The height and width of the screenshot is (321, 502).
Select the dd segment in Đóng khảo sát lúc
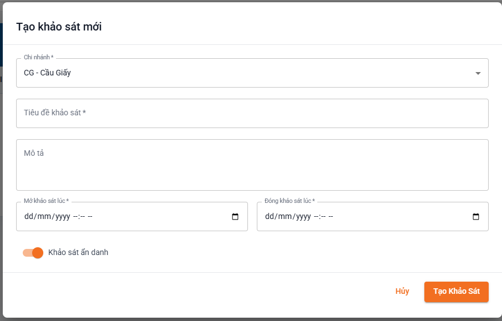coord(270,217)
